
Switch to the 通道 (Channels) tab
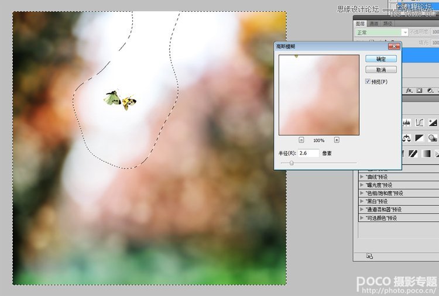coord(373,23)
